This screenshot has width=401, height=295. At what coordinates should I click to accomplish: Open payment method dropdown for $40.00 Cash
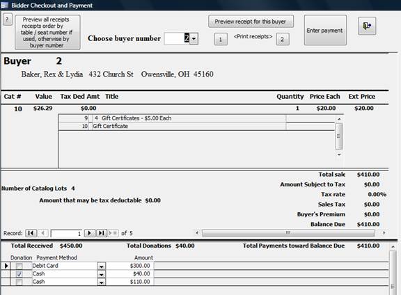tap(101, 274)
